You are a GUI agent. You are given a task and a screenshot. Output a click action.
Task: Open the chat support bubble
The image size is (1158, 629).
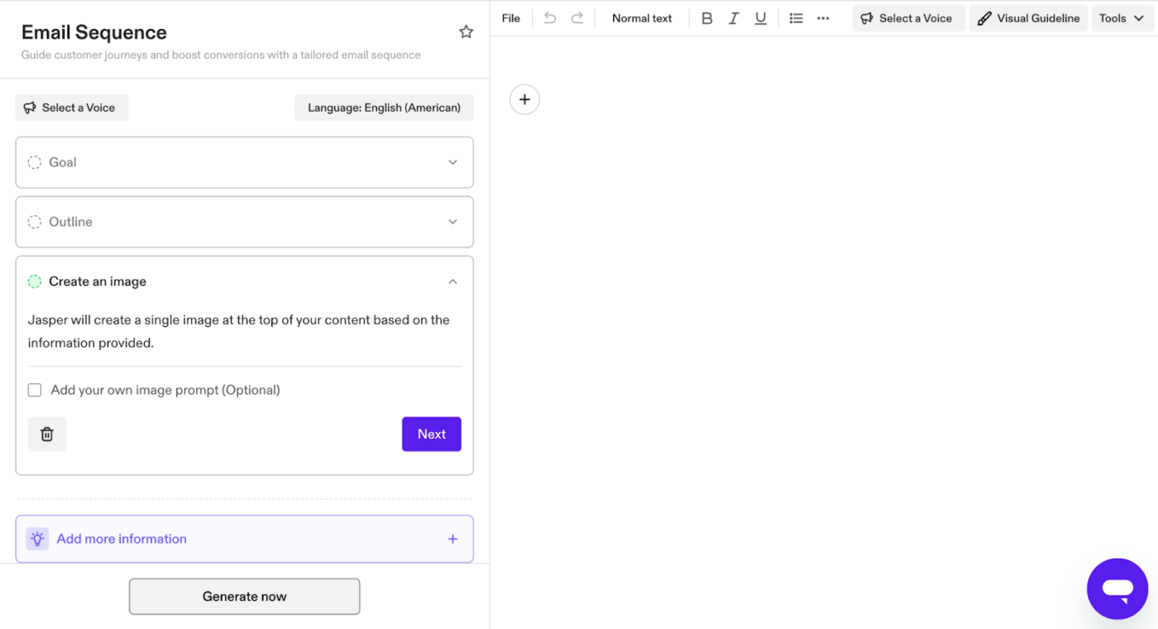click(x=1117, y=588)
